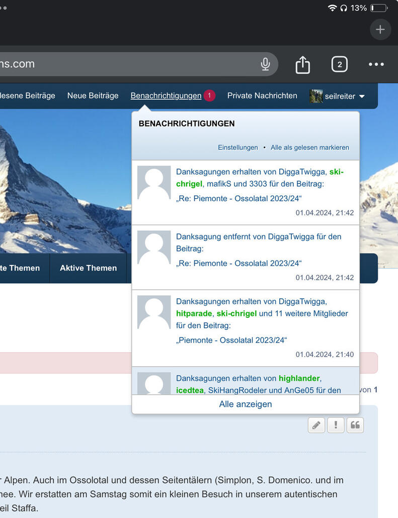Tap the microphone icon in address bar

pos(265,64)
